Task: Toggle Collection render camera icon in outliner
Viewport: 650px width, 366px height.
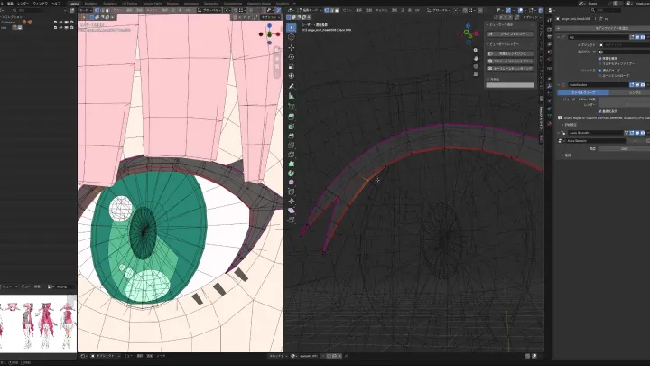Action: pyautogui.click(x=71, y=22)
